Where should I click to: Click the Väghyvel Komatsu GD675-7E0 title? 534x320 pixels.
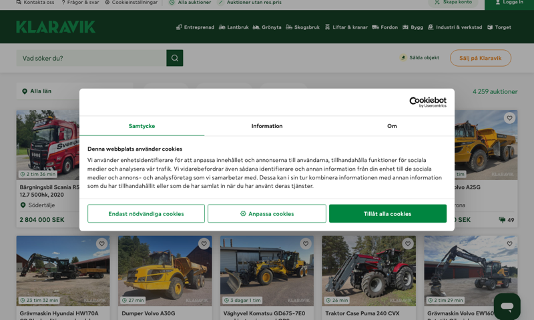point(264,313)
